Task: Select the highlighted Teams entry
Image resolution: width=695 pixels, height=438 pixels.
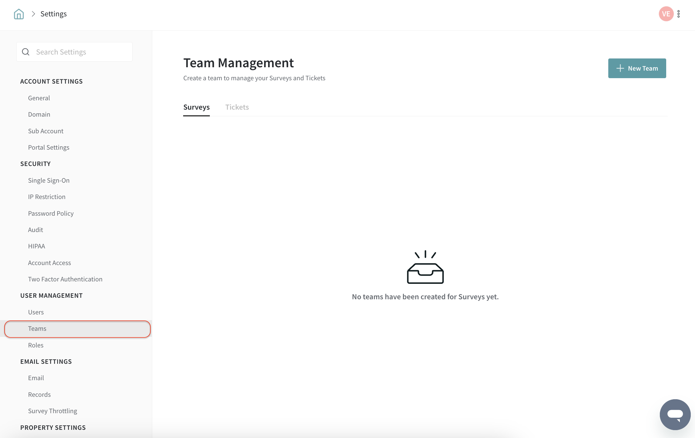Action: coord(37,329)
